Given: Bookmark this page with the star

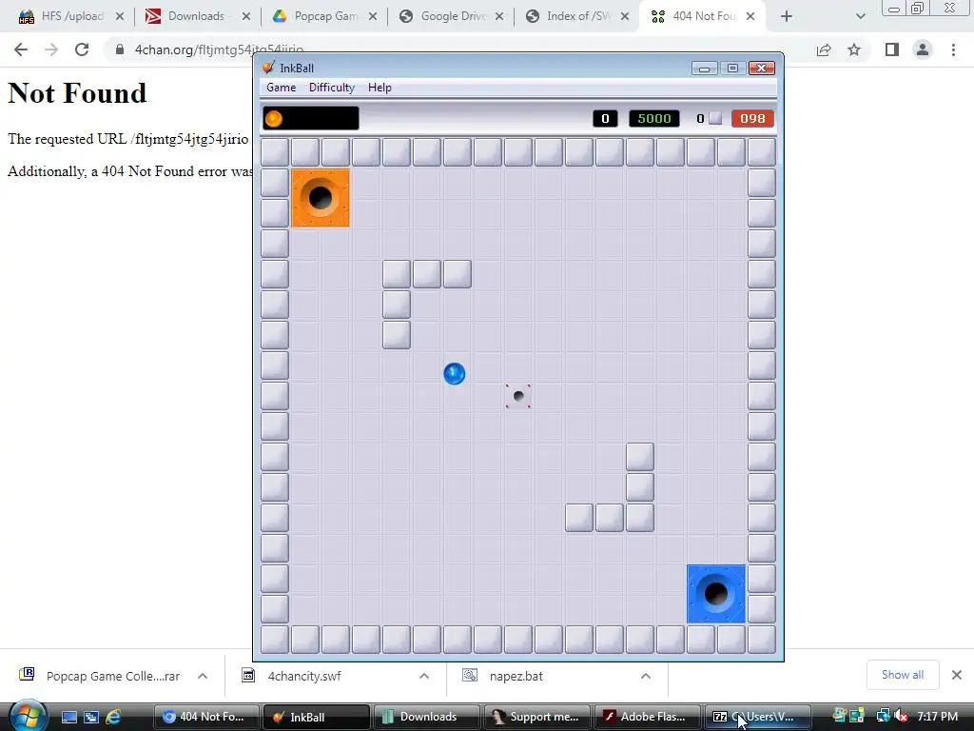Looking at the screenshot, I should point(854,49).
